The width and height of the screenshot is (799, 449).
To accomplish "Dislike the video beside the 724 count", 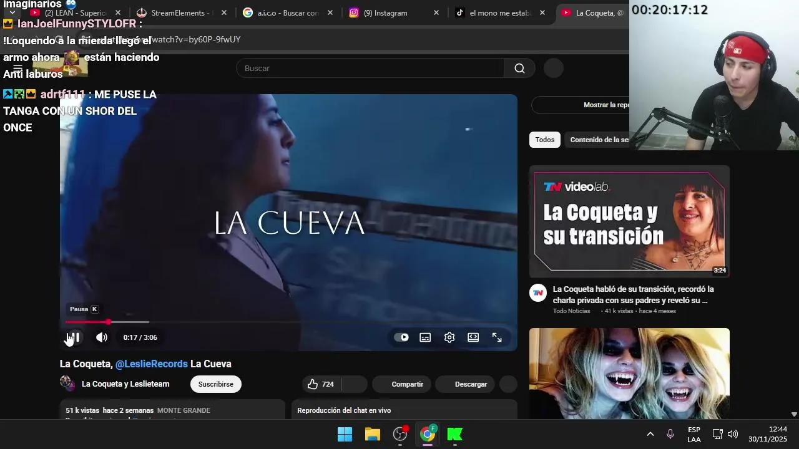I will click(355, 384).
